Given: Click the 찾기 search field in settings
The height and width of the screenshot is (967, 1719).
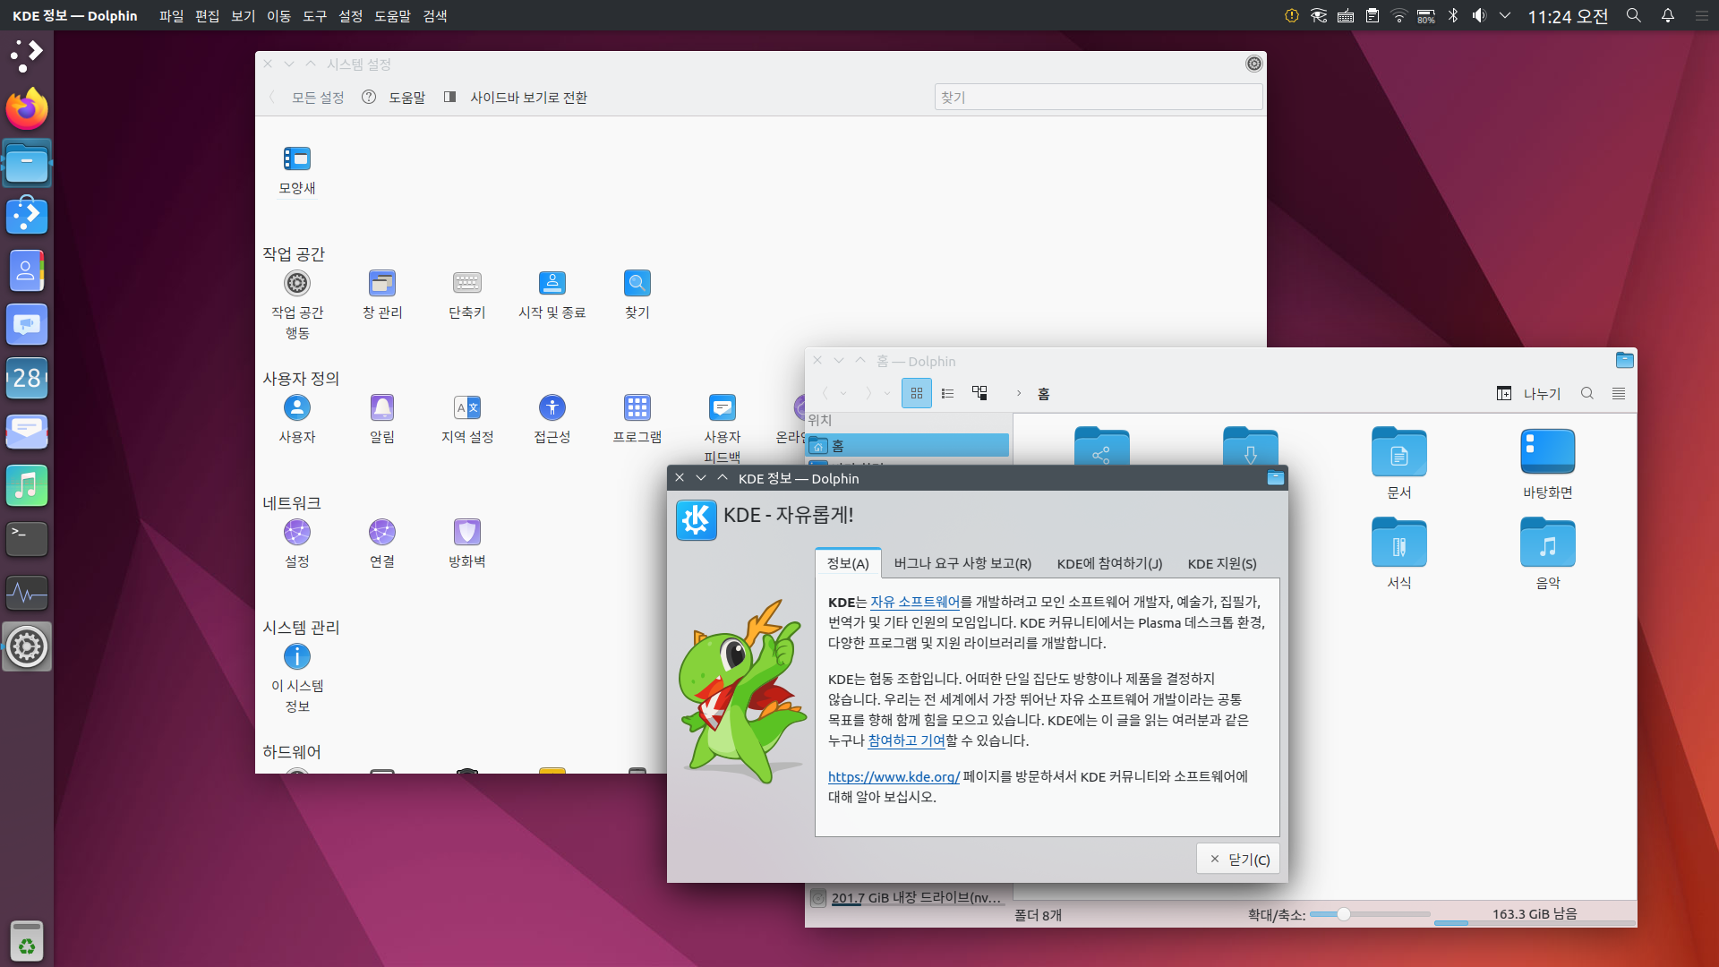Looking at the screenshot, I should (1098, 97).
